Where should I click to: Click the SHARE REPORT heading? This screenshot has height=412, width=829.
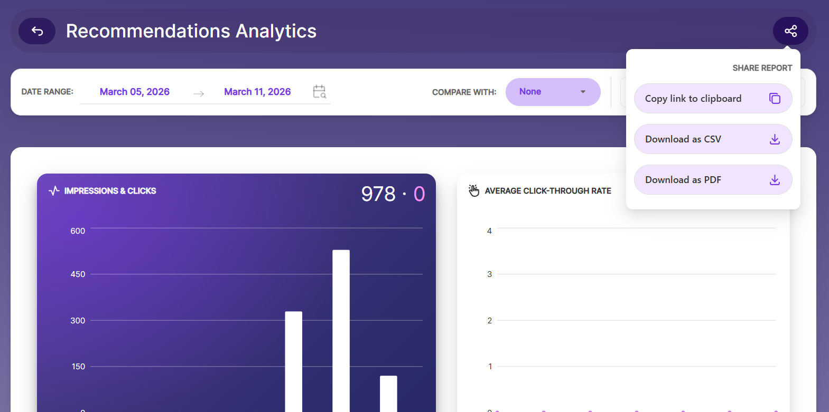762,68
